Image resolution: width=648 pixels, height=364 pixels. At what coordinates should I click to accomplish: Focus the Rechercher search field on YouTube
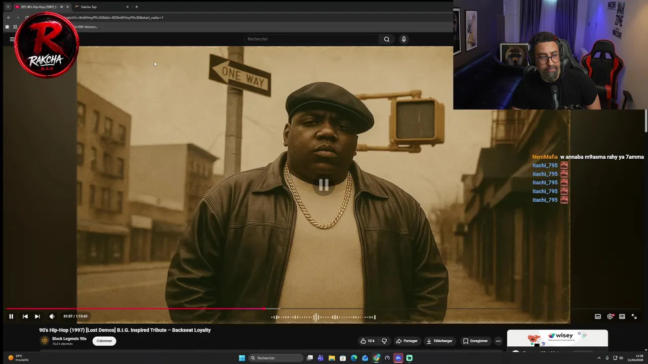[311, 39]
